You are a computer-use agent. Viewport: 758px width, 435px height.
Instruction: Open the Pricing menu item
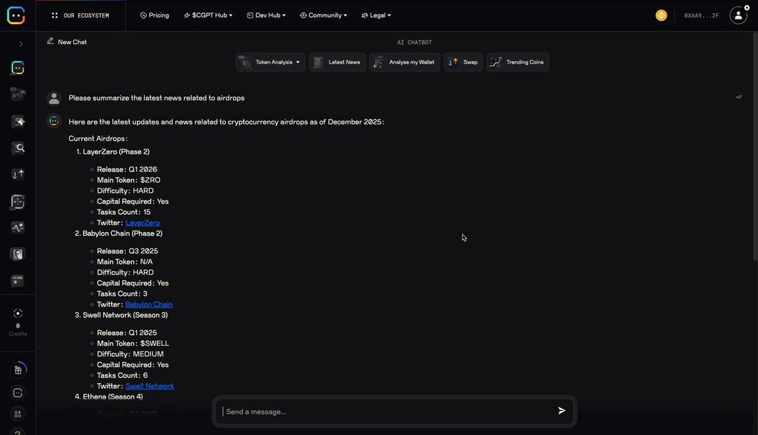pyautogui.click(x=155, y=15)
